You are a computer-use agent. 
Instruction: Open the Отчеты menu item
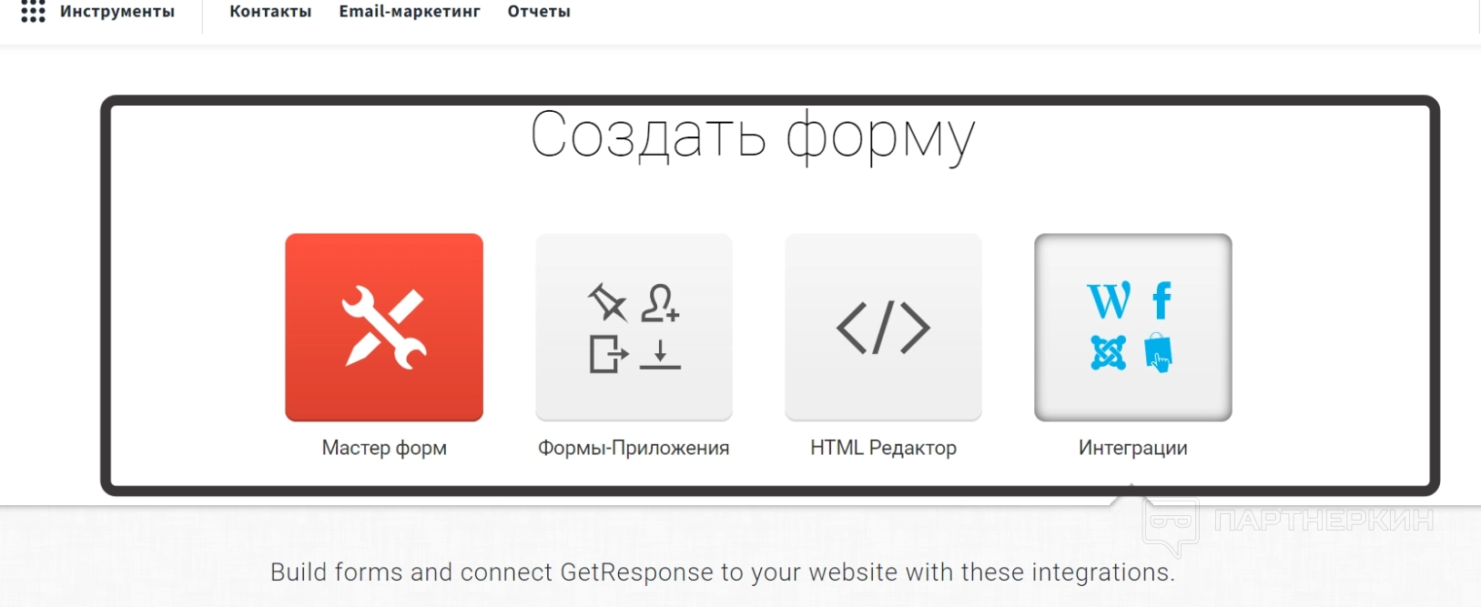539,12
